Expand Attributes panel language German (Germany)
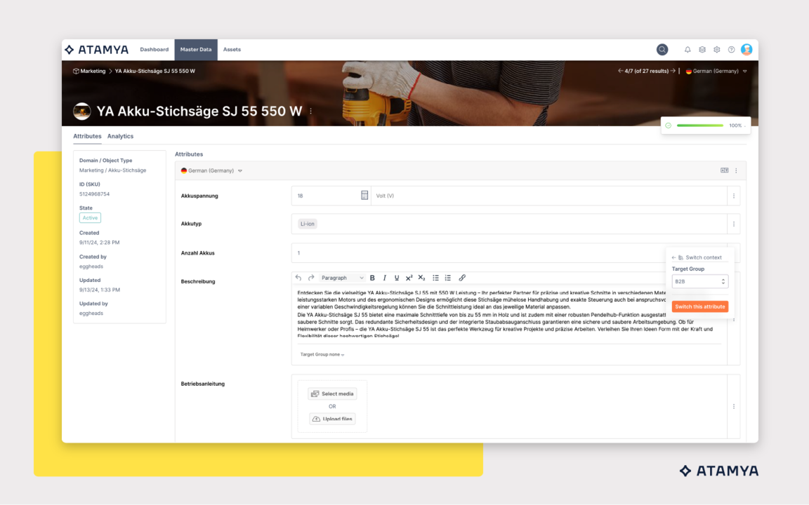Image resolution: width=809 pixels, height=505 pixels. tap(211, 170)
